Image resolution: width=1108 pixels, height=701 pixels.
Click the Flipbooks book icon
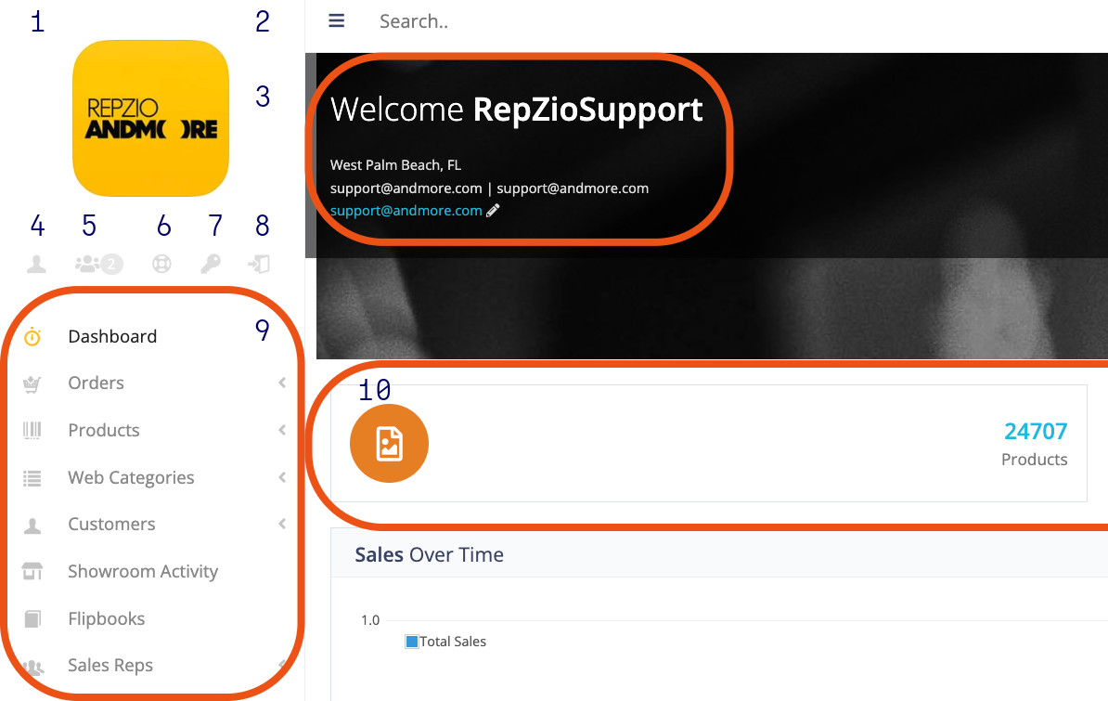[32, 619]
